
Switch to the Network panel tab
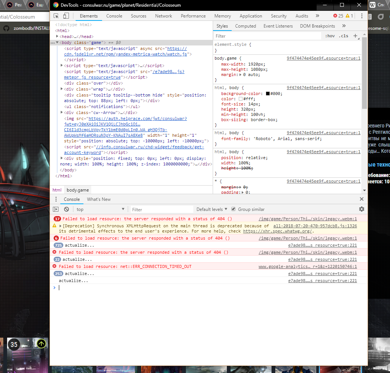pyautogui.click(x=164, y=16)
